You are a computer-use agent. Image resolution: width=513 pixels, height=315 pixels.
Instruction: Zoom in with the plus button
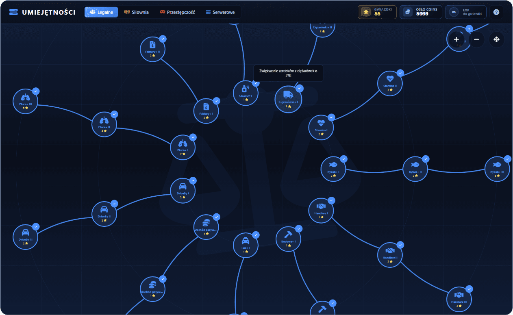(x=456, y=39)
